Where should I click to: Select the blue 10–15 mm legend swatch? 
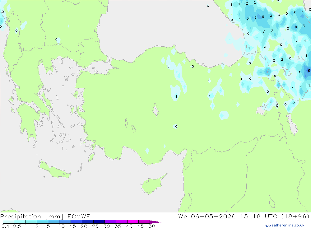pyautogui.click(x=65, y=222)
